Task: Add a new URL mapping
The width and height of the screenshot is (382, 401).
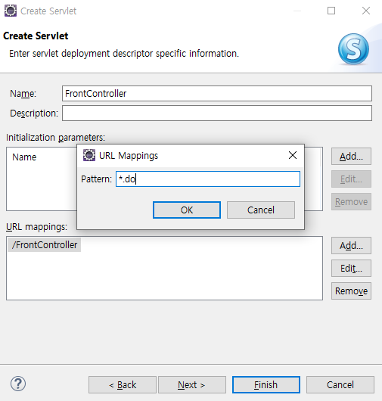Action: pos(351,245)
